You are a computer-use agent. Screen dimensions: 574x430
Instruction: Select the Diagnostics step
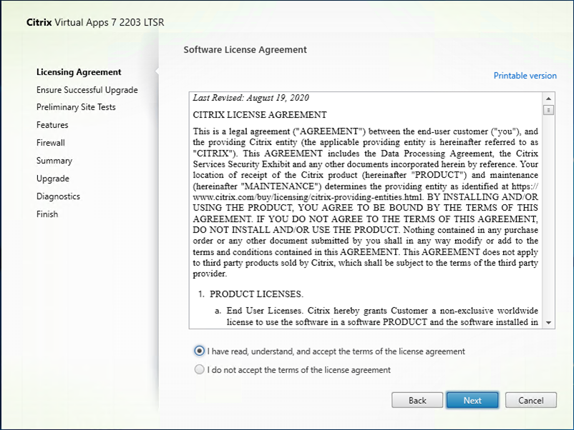58,196
